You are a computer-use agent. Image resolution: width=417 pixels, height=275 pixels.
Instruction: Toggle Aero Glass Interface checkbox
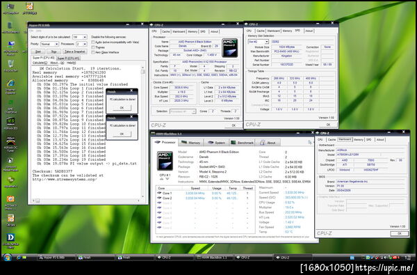[x=93, y=52]
